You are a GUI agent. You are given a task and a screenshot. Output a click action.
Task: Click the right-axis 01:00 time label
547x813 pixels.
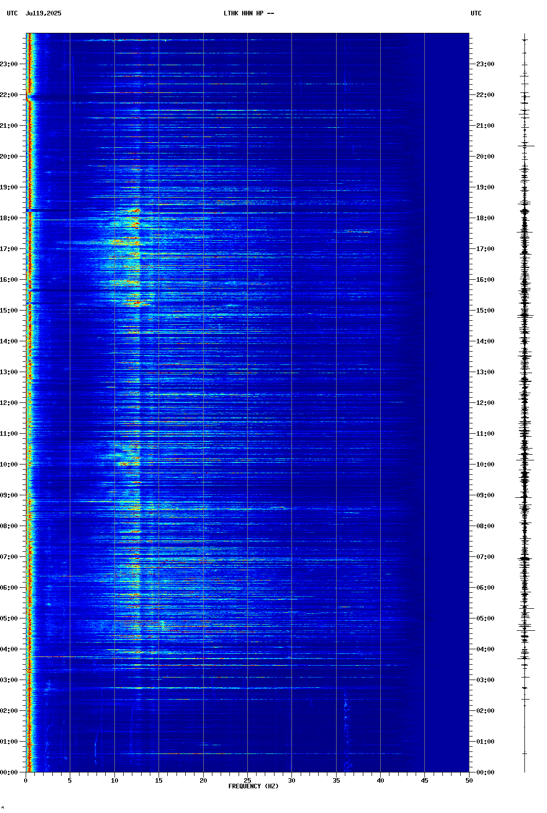(485, 742)
